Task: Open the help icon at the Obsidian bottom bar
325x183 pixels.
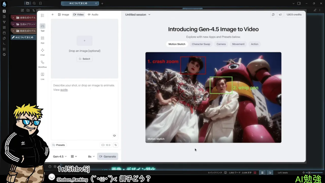Action: coord(50,167)
